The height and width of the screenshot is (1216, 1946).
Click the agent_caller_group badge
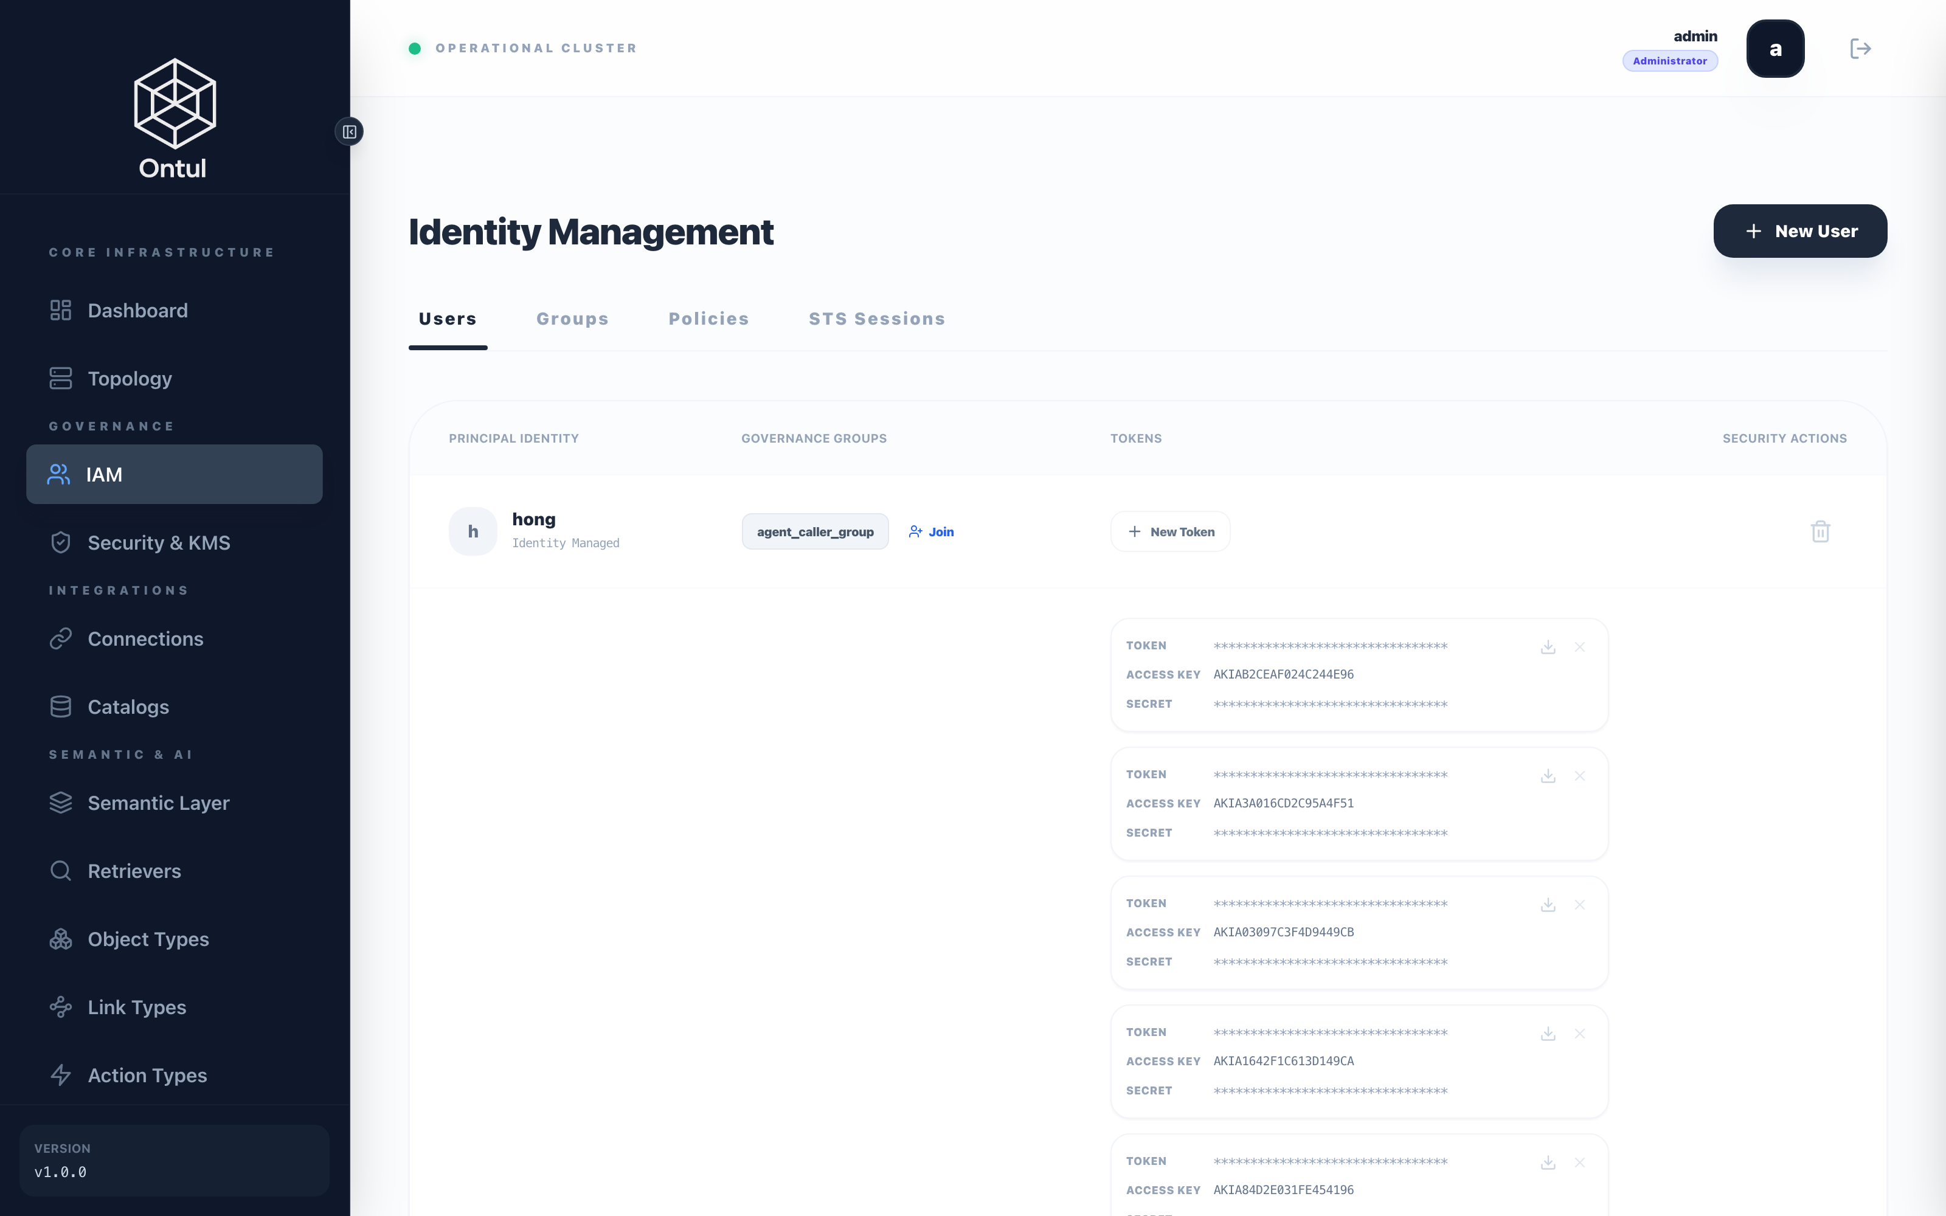click(815, 531)
